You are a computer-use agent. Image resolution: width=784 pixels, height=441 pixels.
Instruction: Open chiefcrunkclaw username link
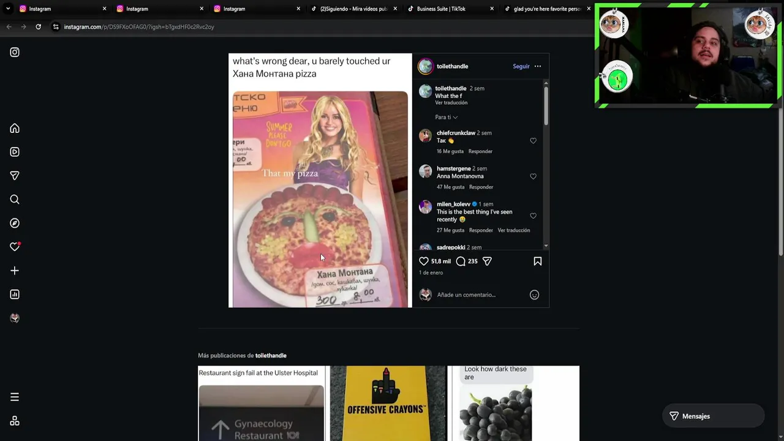pyautogui.click(x=456, y=133)
